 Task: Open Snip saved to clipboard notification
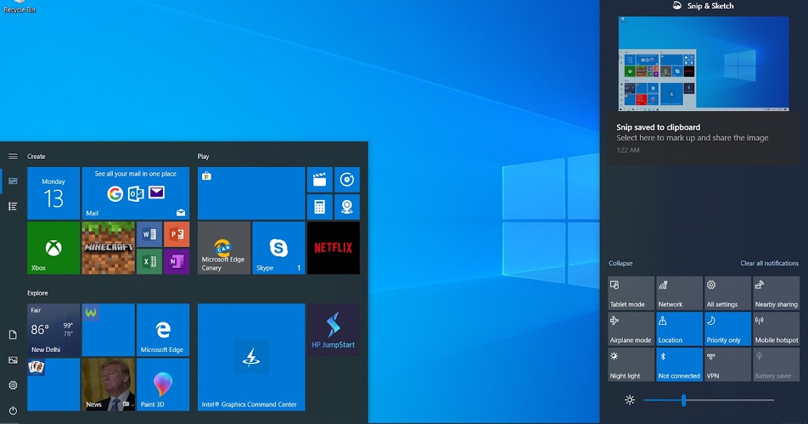click(x=704, y=138)
